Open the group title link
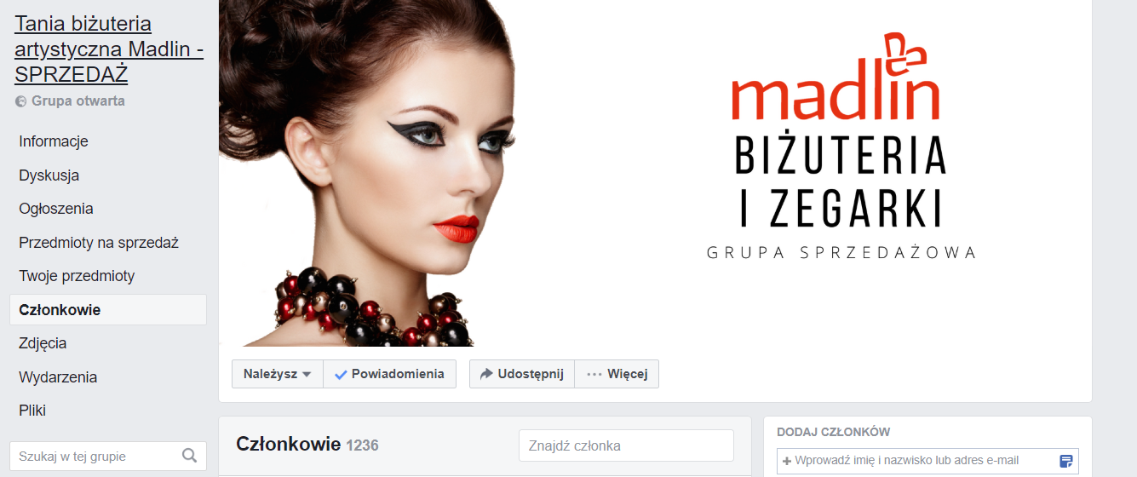This screenshot has height=477, width=1137. [x=109, y=49]
